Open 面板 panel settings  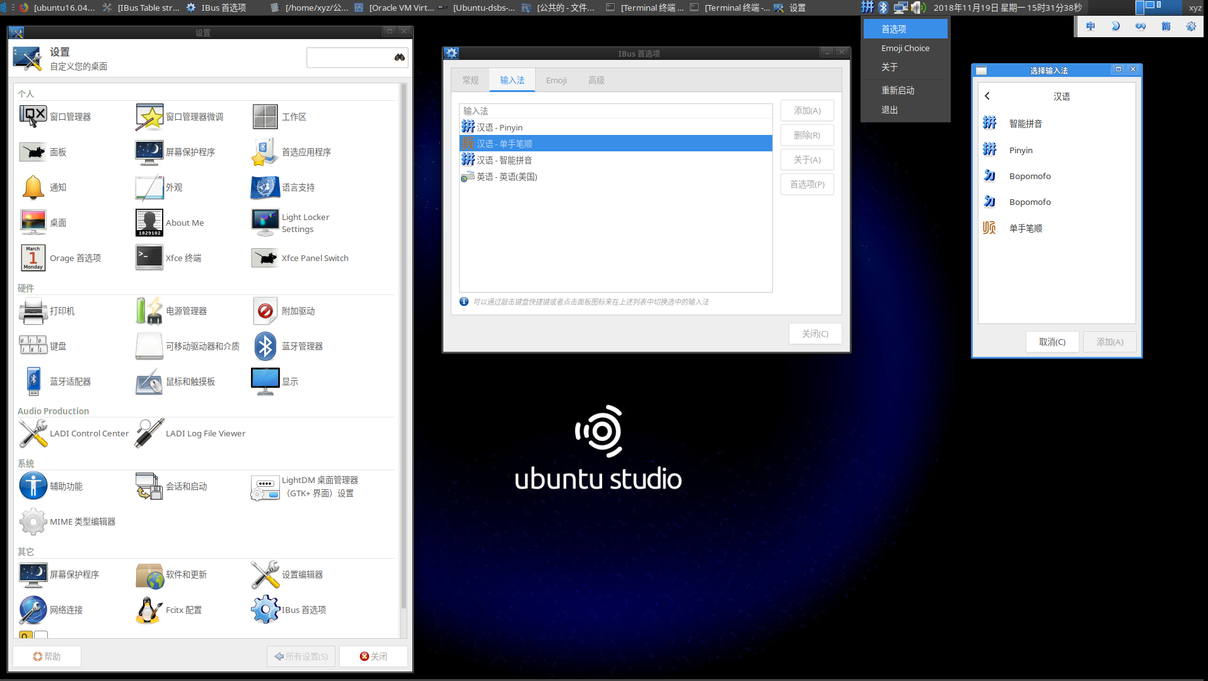[x=43, y=152]
